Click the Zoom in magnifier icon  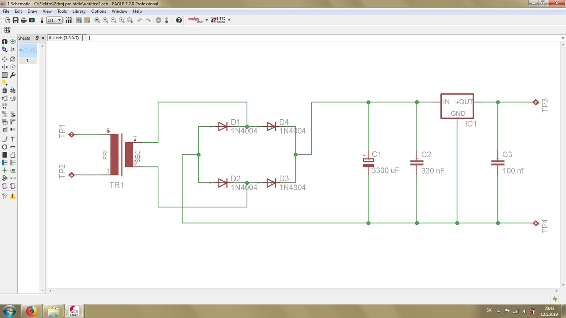[105, 20]
